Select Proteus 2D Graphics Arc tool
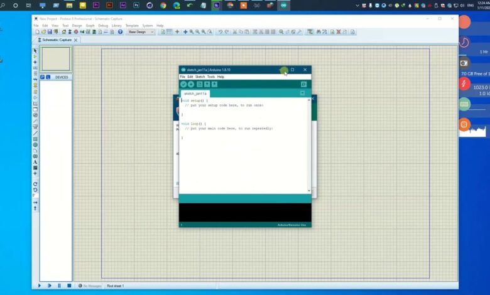This screenshot has height=295, width=490. 35,151
